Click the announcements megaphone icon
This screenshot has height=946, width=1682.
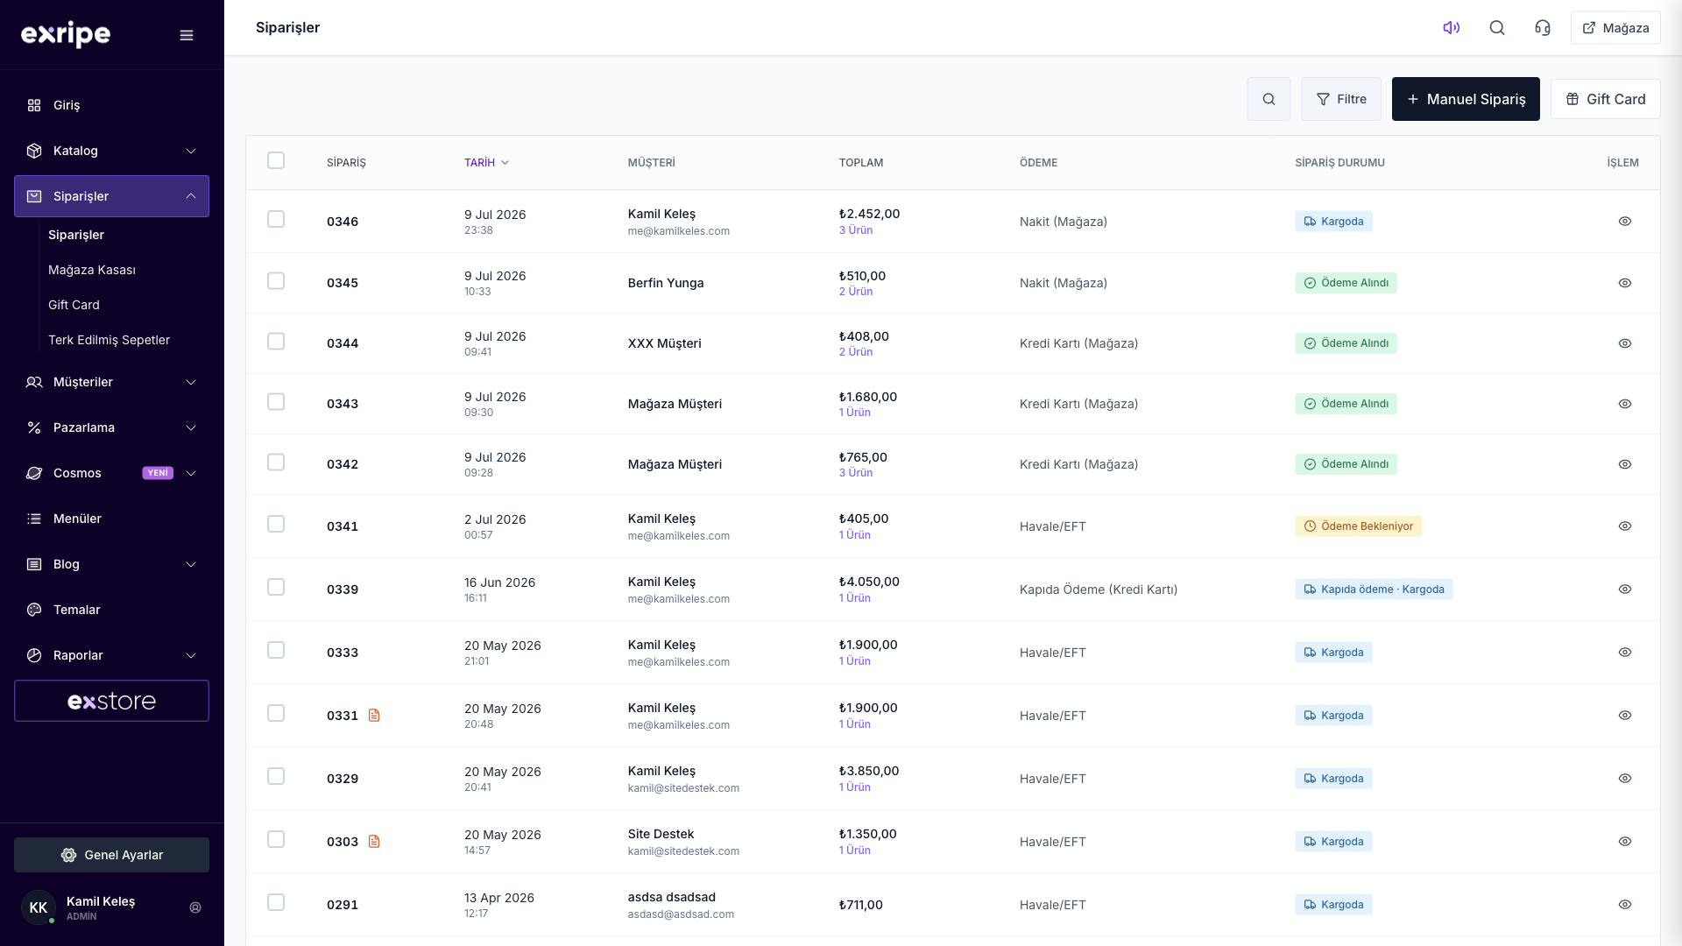click(x=1452, y=28)
